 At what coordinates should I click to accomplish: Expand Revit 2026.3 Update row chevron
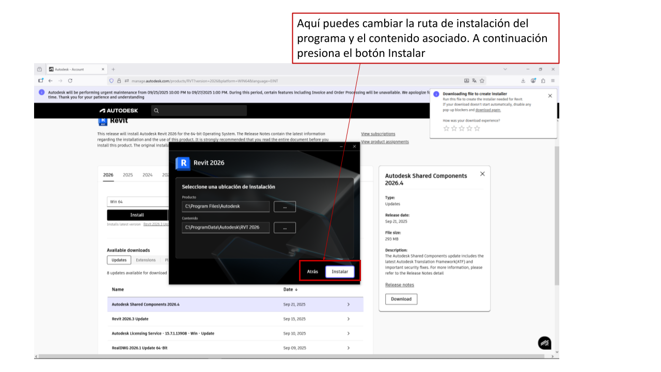349,319
